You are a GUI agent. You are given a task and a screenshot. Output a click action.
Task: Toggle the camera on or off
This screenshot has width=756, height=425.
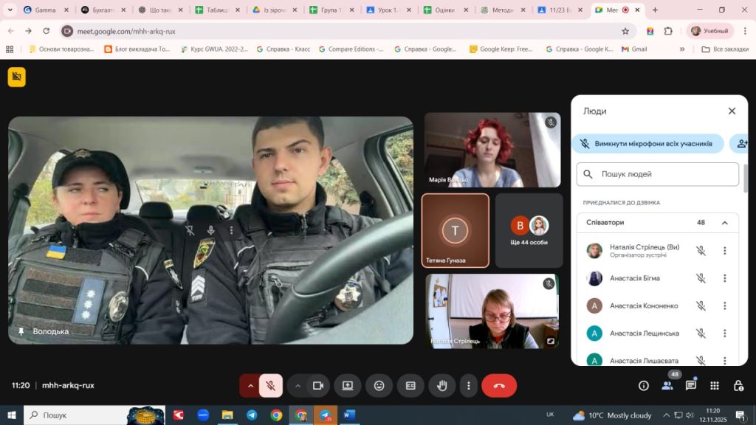318,385
